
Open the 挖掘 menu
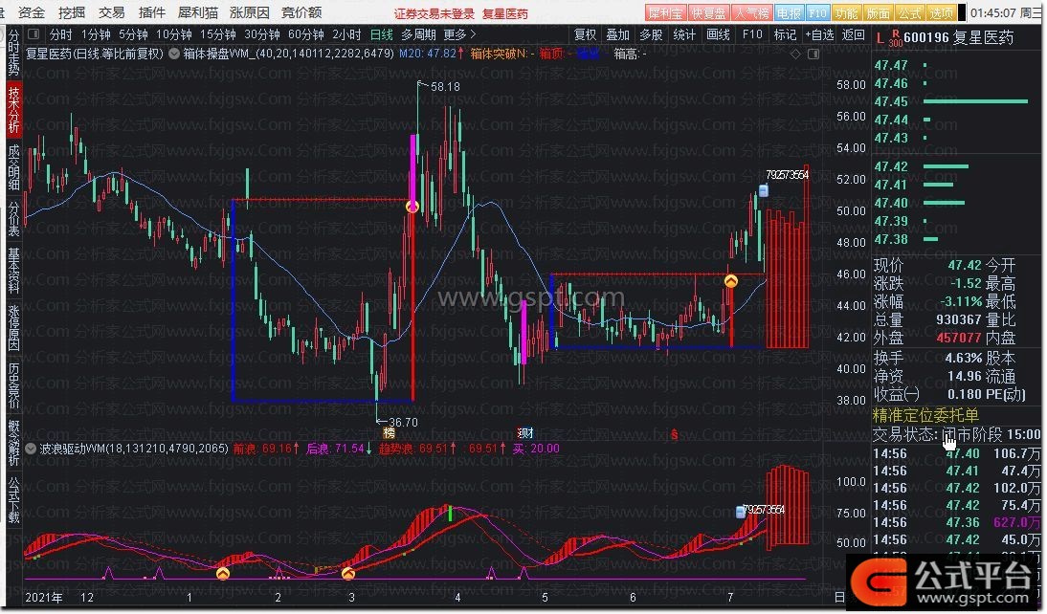tap(72, 12)
